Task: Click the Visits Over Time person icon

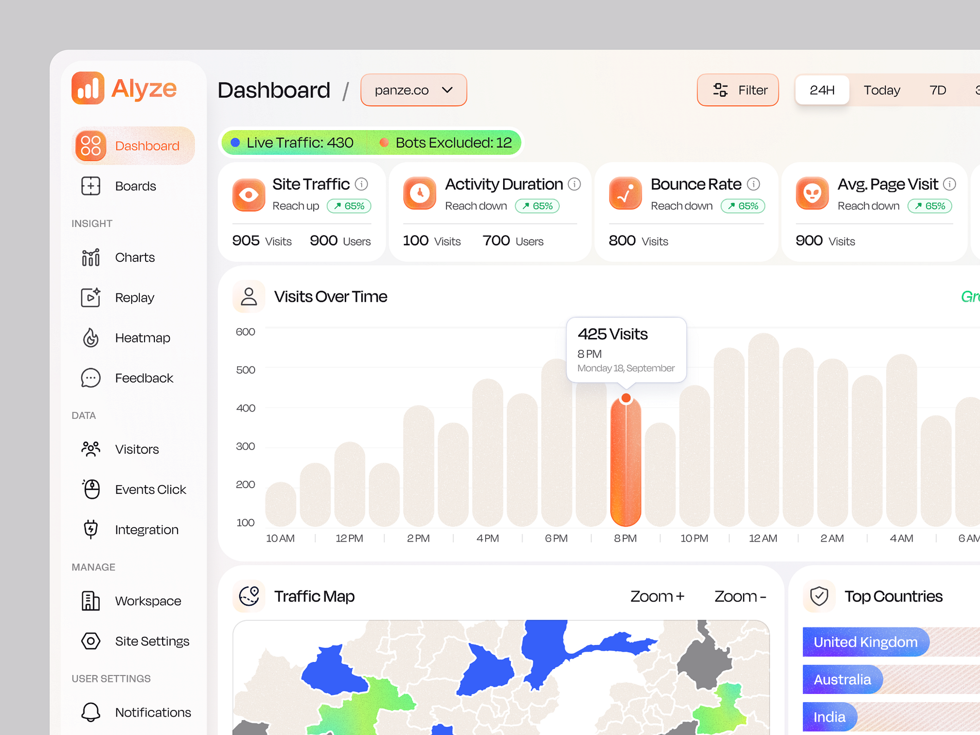Action: point(249,296)
